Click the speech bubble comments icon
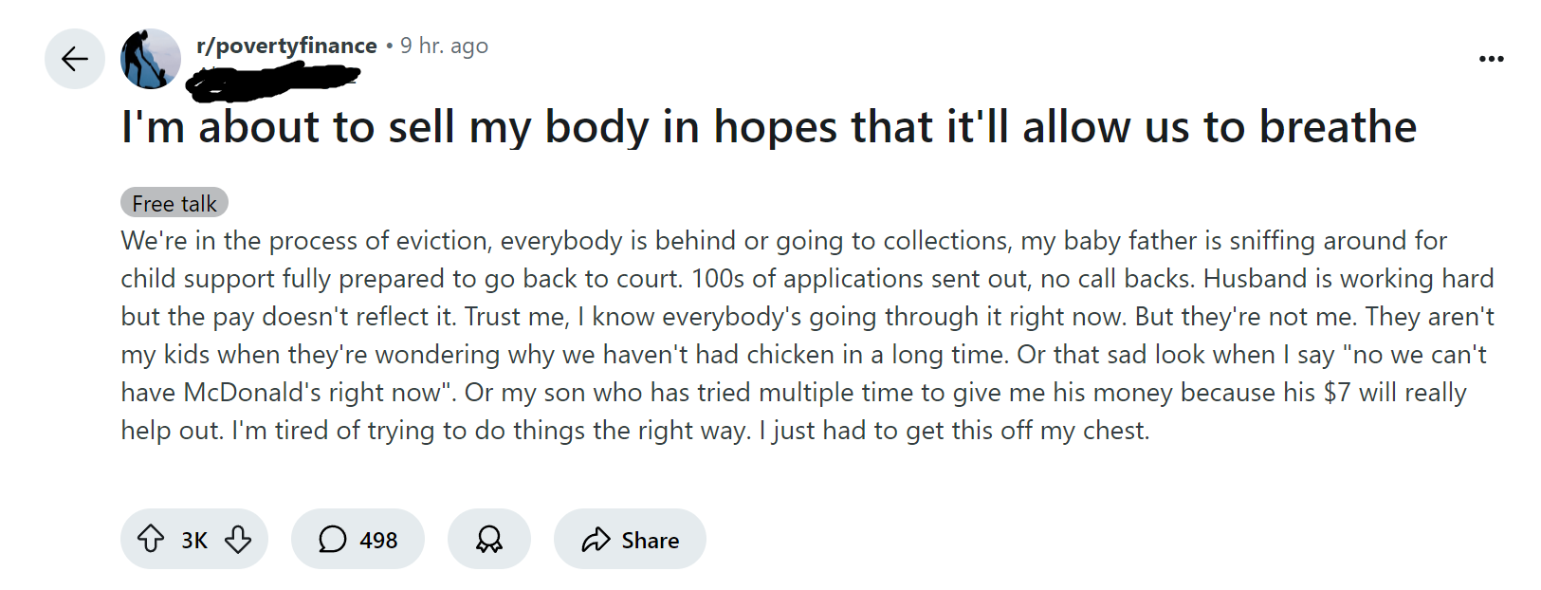1541x590 pixels. [x=332, y=539]
